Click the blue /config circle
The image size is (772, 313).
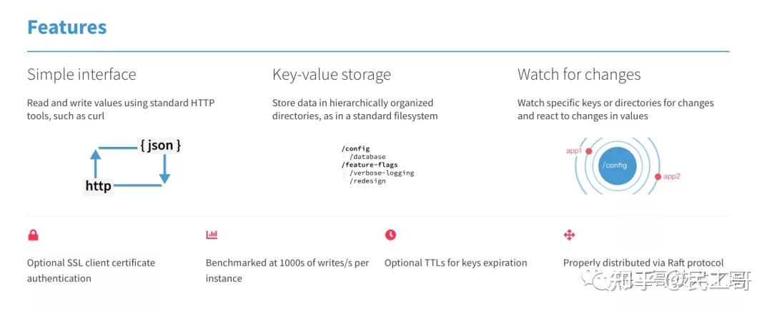pos(613,165)
